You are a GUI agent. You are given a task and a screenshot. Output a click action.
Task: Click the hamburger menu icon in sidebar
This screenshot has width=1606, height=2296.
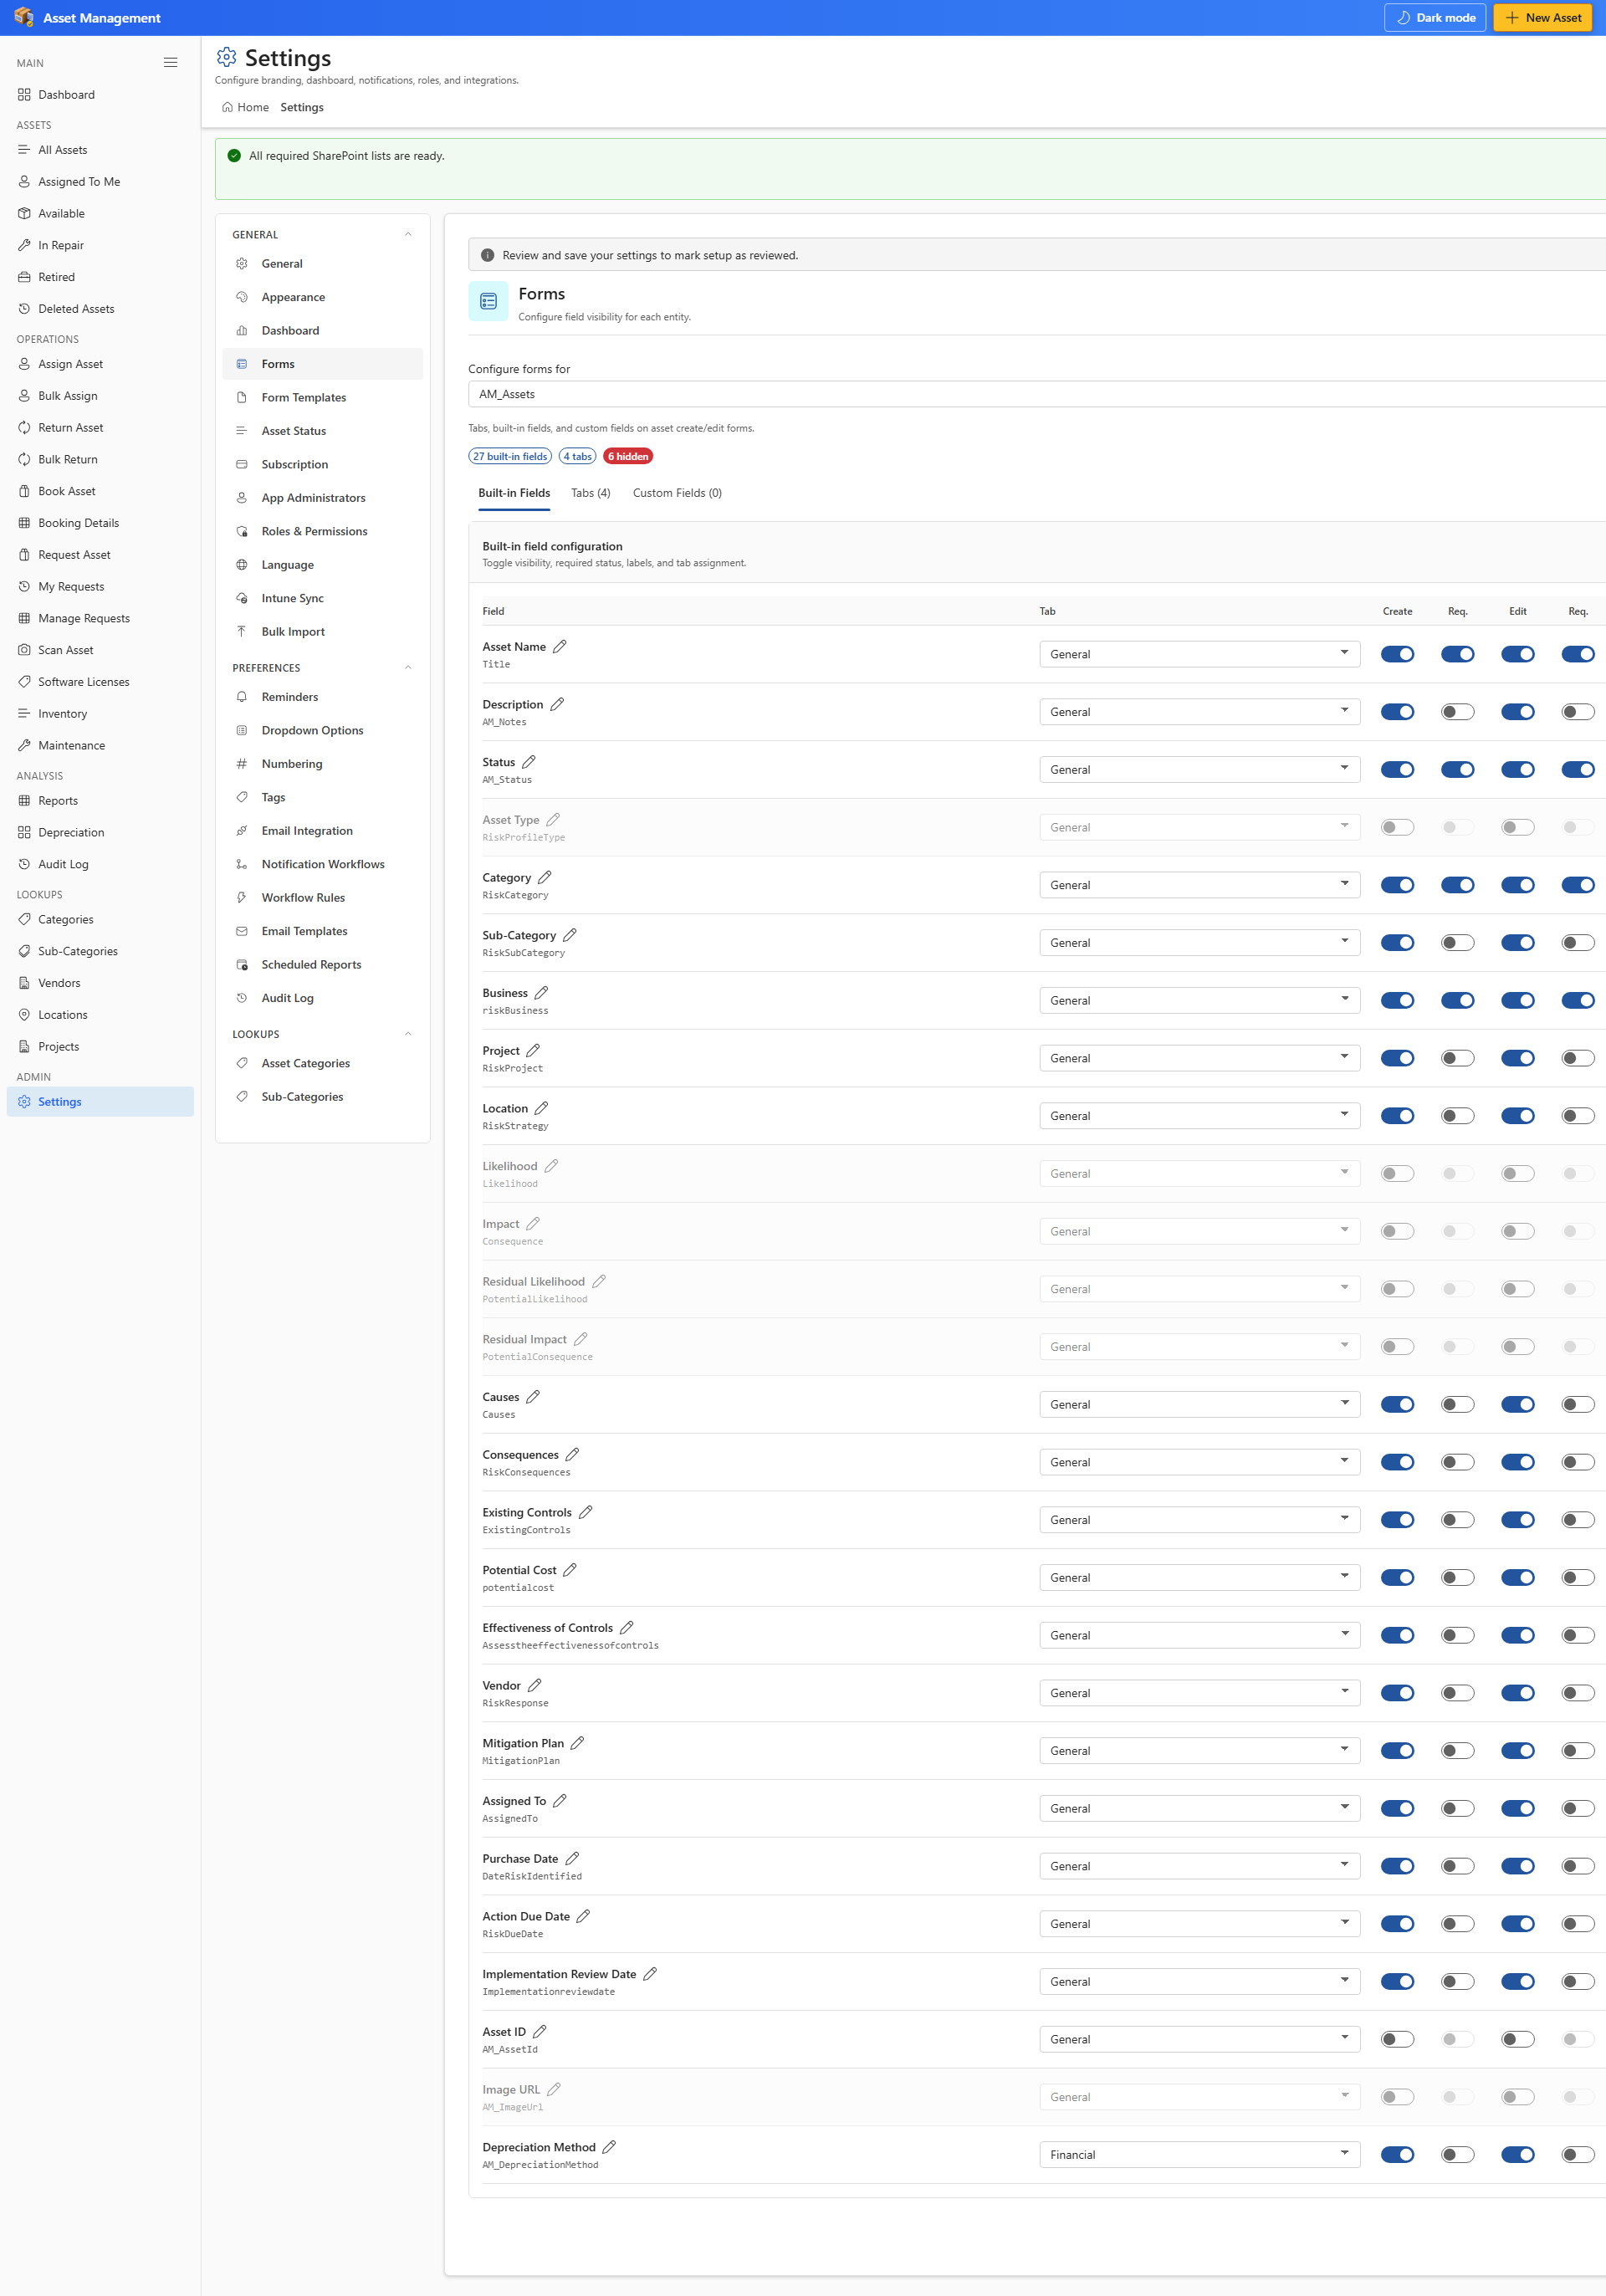pyautogui.click(x=171, y=62)
